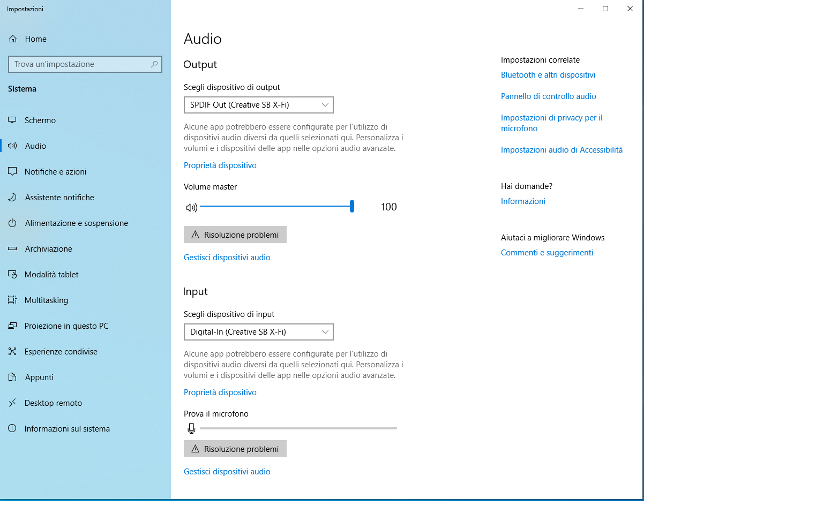Open Pannello di controllo audio
Screen dimensions: 823x514
(x=549, y=96)
